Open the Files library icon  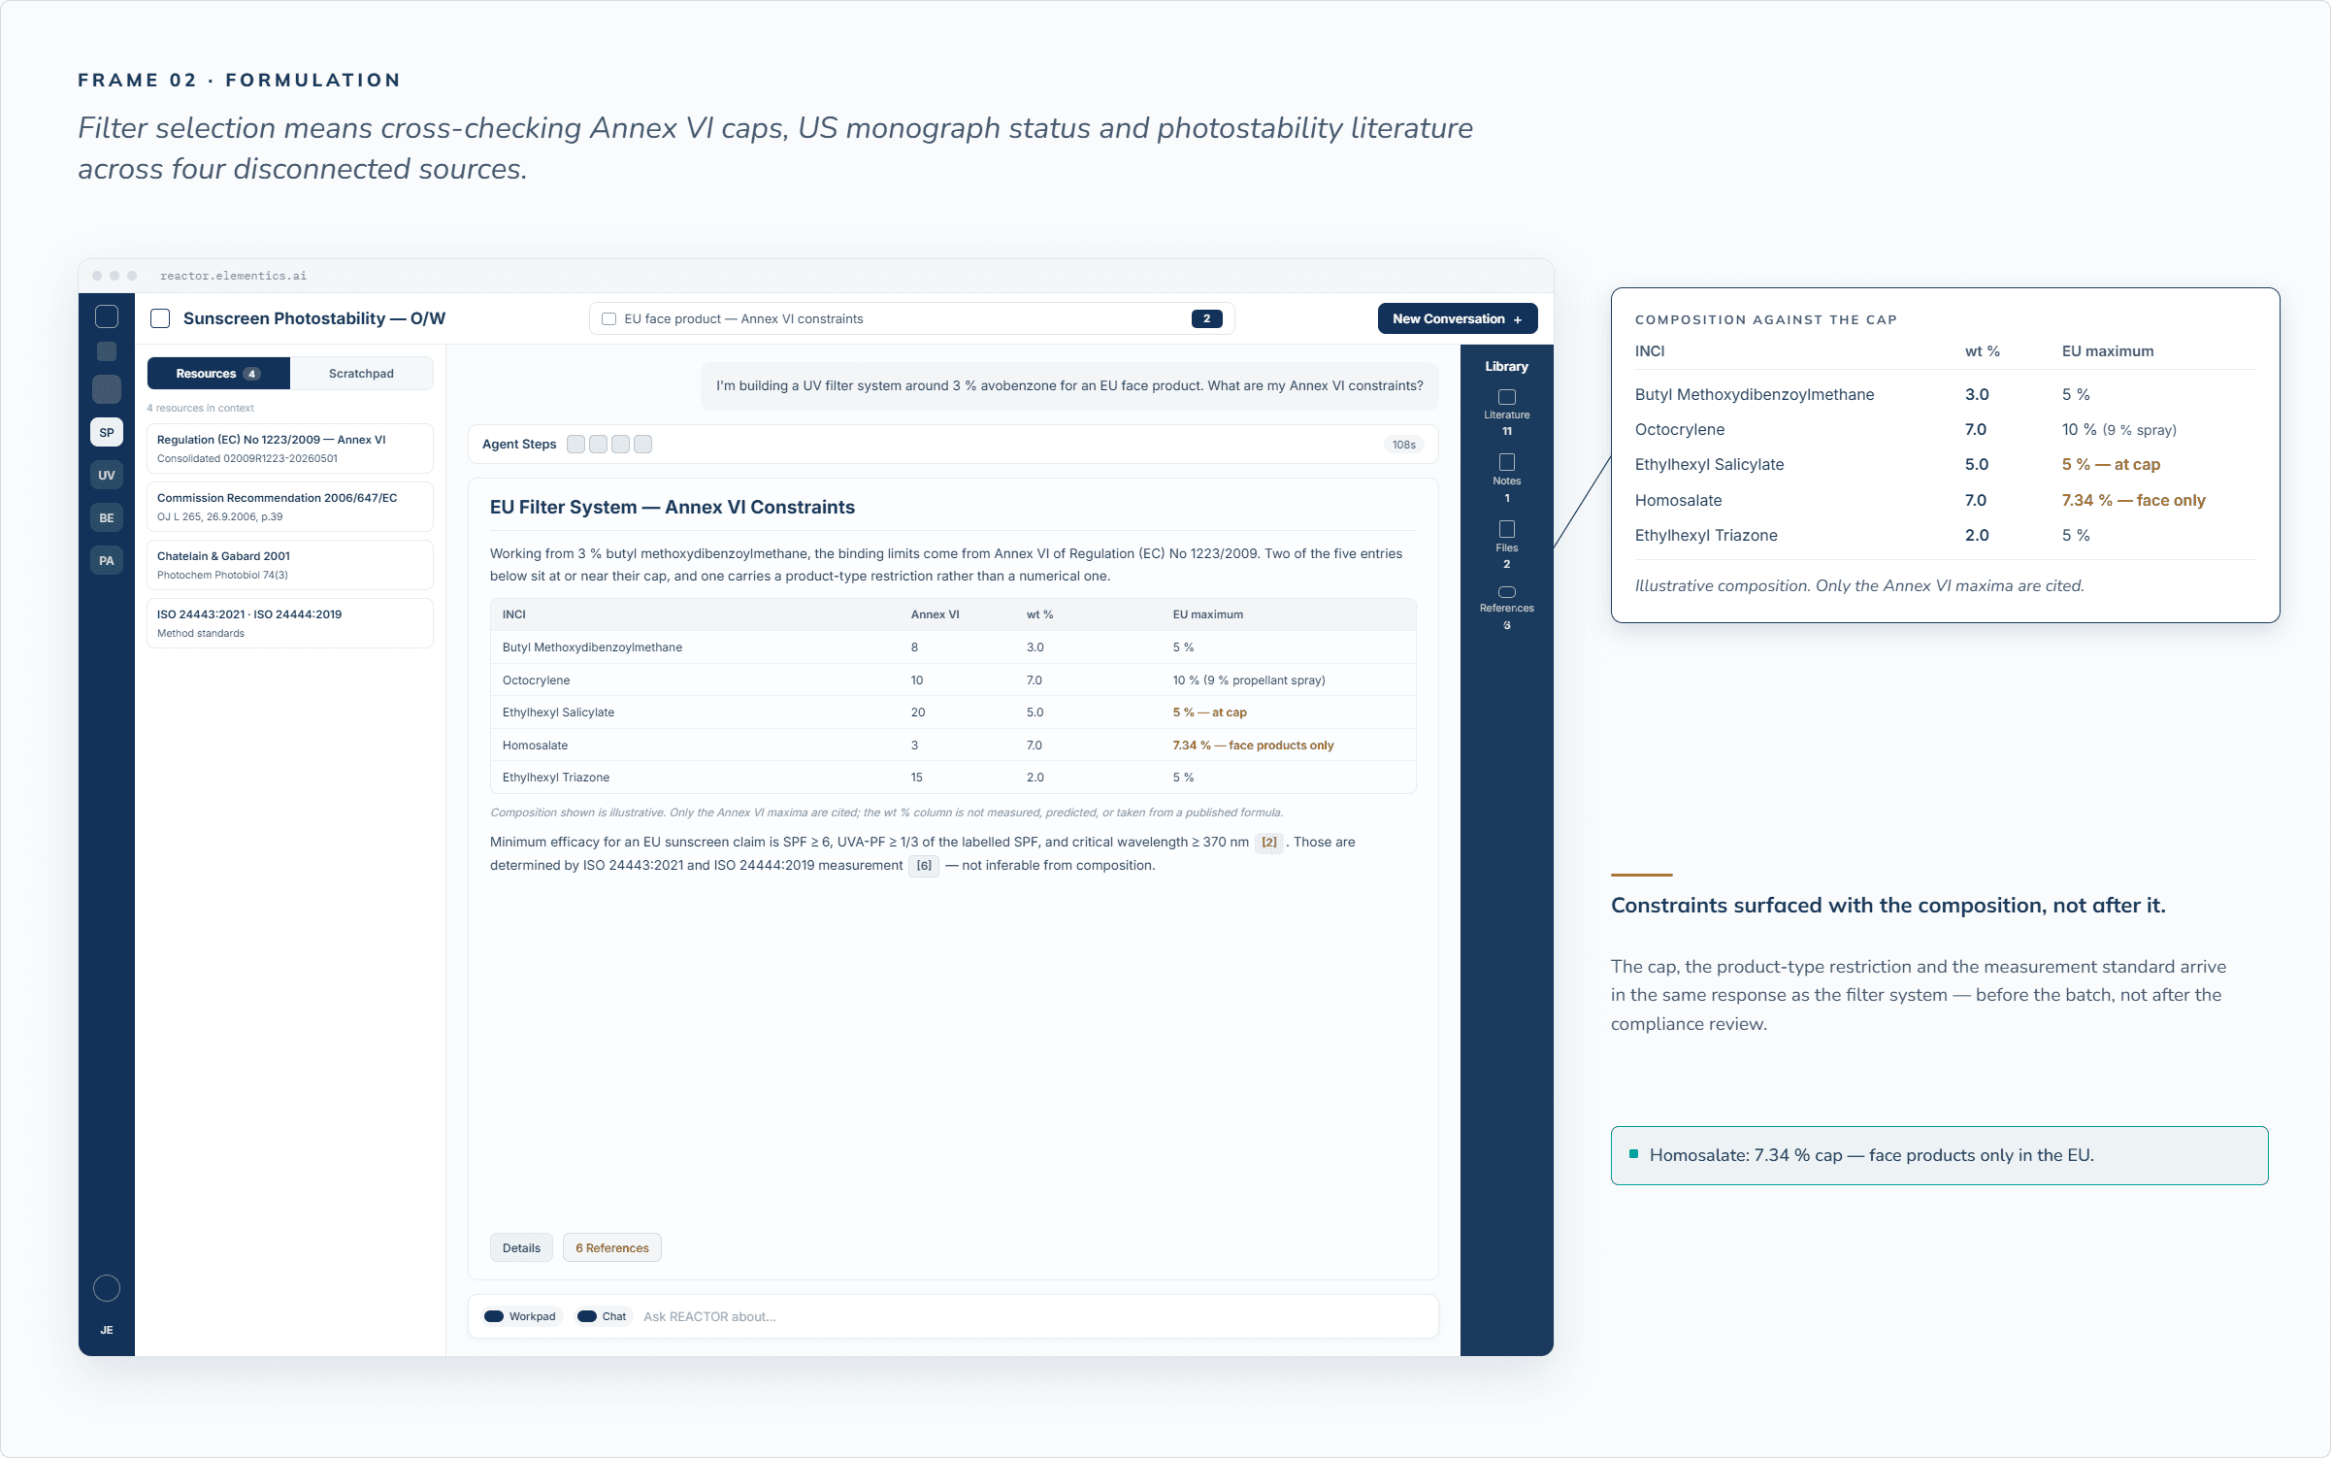click(x=1506, y=529)
